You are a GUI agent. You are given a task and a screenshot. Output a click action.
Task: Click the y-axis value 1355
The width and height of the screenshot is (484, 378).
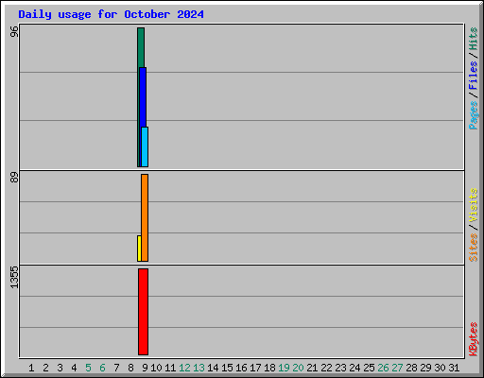coord(14,277)
